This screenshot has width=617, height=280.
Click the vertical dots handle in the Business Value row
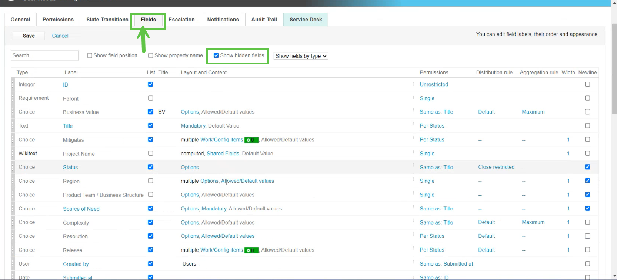[x=413, y=111]
